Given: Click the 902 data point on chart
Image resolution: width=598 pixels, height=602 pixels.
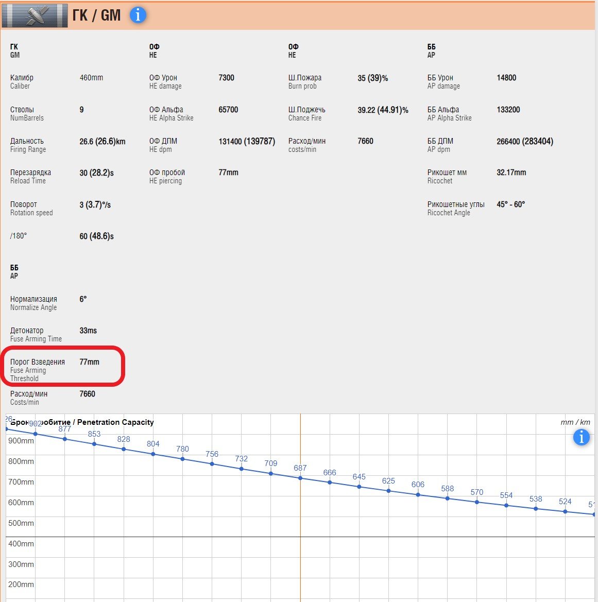Looking at the screenshot, I should click(36, 434).
